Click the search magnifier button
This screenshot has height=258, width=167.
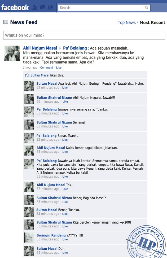click(147, 7)
